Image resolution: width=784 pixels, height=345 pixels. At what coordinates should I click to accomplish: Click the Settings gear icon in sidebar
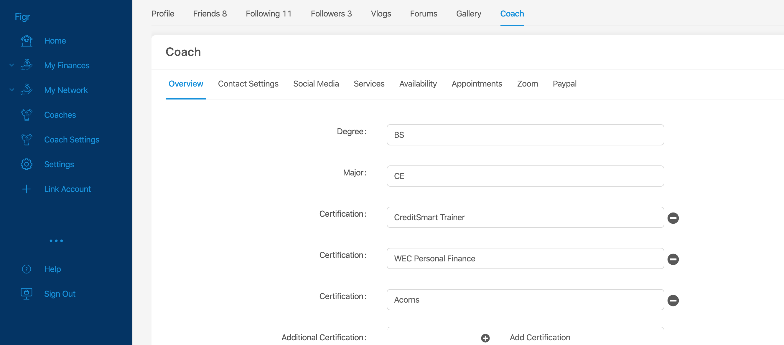[27, 164]
